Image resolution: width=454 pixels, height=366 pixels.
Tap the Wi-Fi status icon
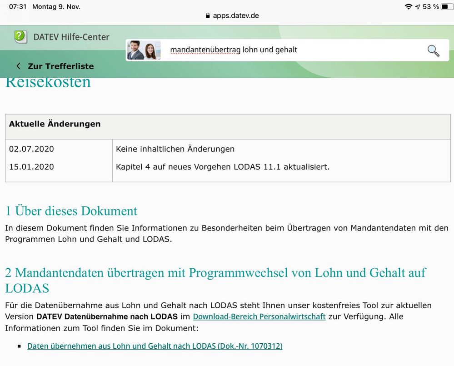coord(408,7)
